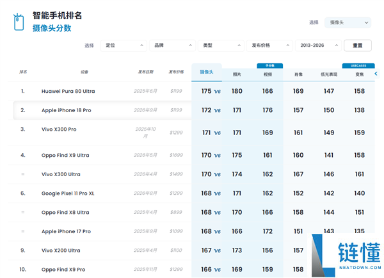Expand the 发布价格 filter dropdown
384x278 pixels.
click(x=269, y=45)
